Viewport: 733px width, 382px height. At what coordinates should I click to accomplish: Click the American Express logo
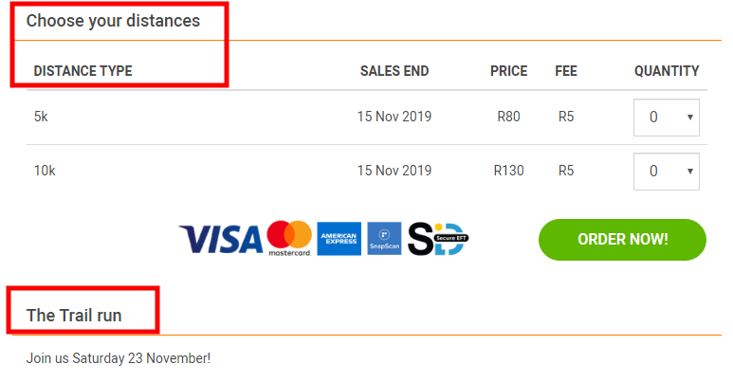click(x=339, y=239)
